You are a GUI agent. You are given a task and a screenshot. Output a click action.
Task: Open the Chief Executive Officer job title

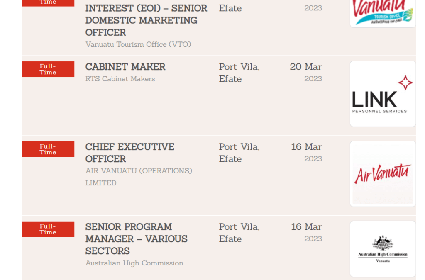click(129, 153)
